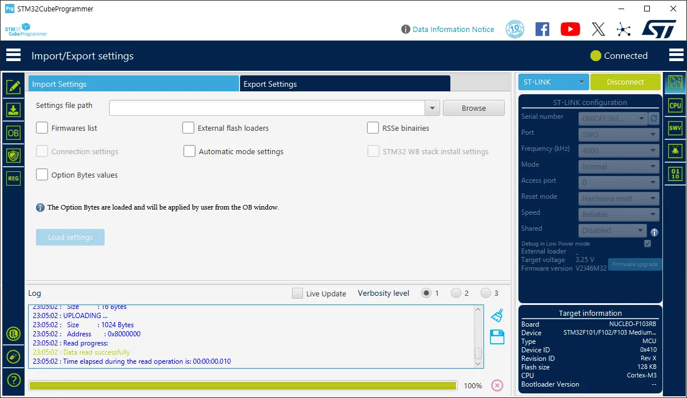
Task: Select verbosity level 1
Action: (x=426, y=293)
